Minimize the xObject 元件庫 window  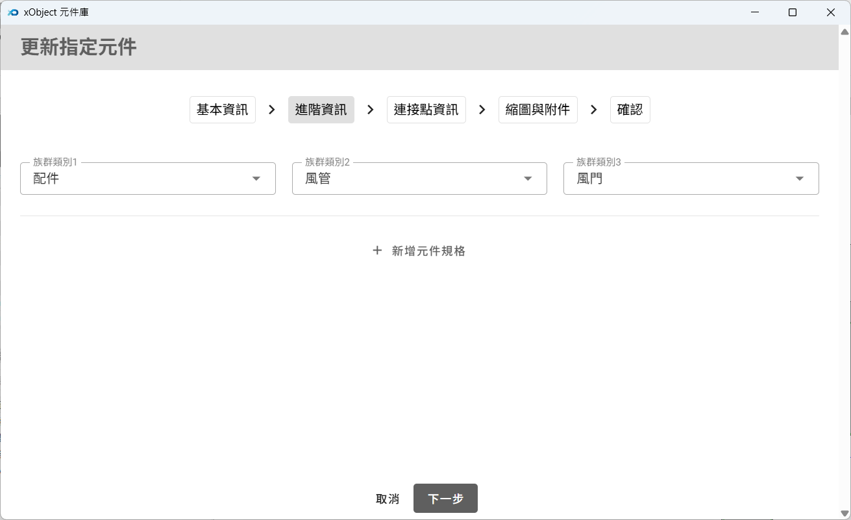[754, 12]
